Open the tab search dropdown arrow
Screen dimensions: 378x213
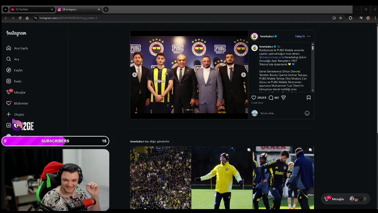[5, 9]
